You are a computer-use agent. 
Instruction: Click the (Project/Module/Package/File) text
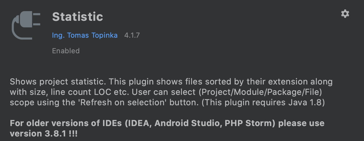click(x=260, y=92)
